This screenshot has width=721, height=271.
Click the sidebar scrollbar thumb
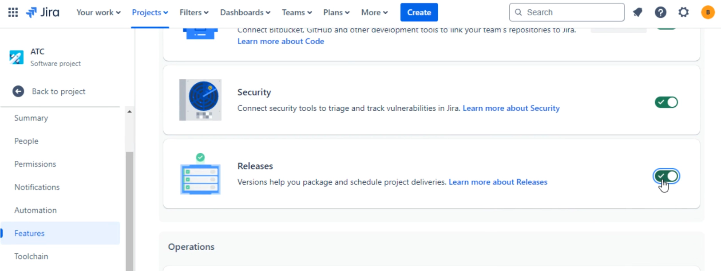pyautogui.click(x=130, y=211)
